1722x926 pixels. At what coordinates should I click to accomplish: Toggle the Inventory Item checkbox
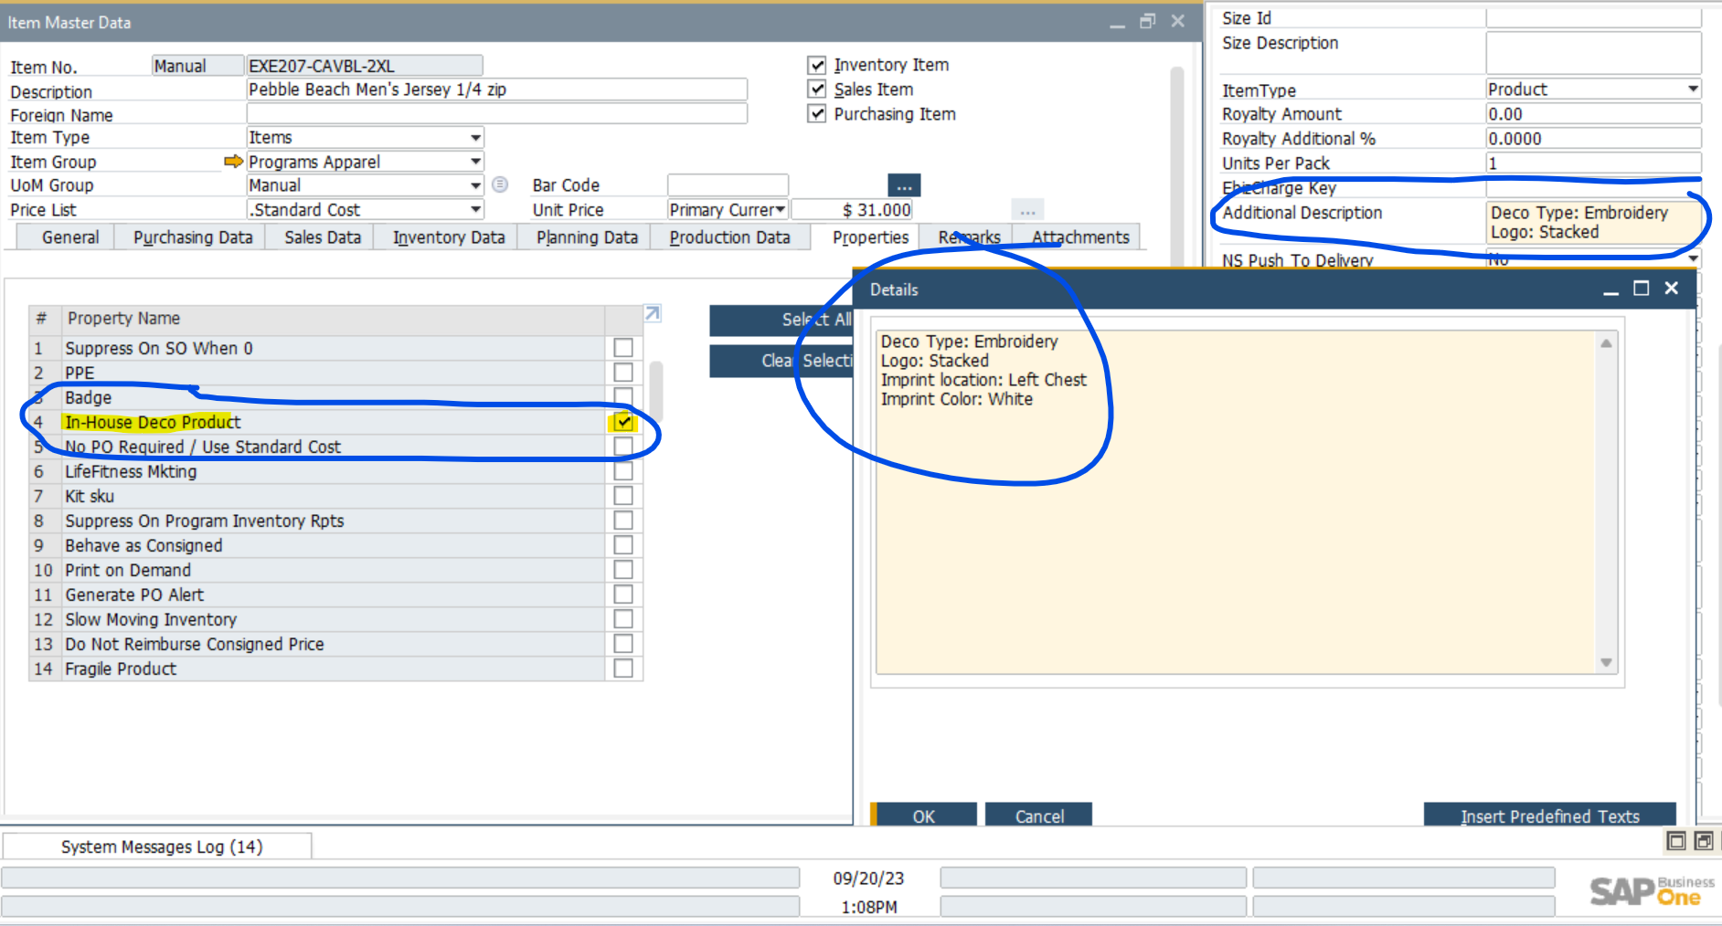point(817,65)
